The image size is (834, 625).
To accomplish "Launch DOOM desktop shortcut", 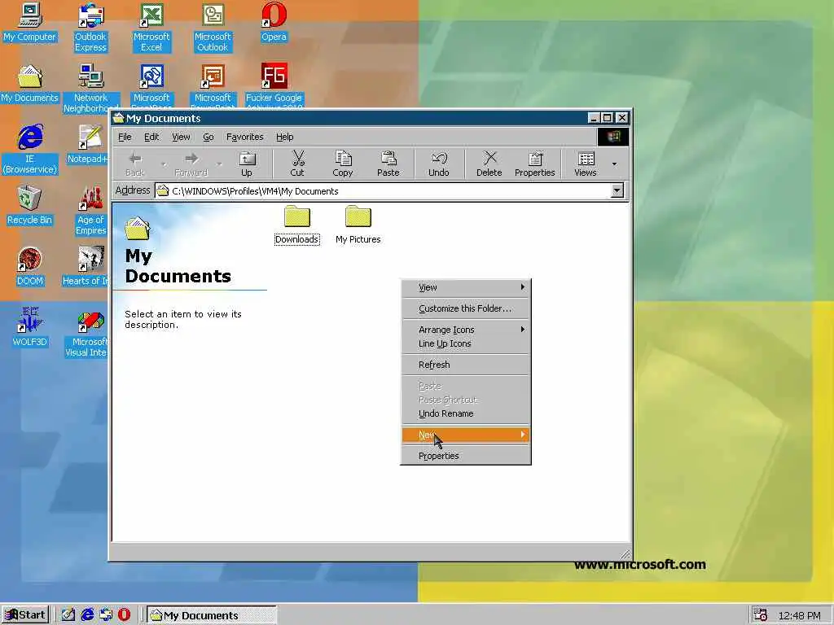I will [29, 267].
